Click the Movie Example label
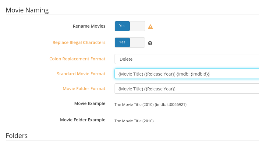 coord(90,104)
